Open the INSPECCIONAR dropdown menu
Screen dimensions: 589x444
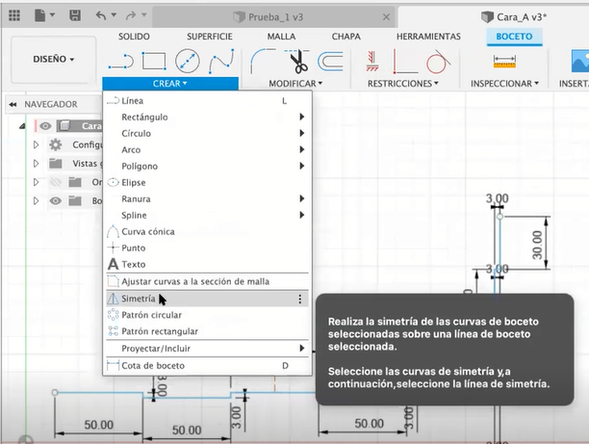point(504,84)
